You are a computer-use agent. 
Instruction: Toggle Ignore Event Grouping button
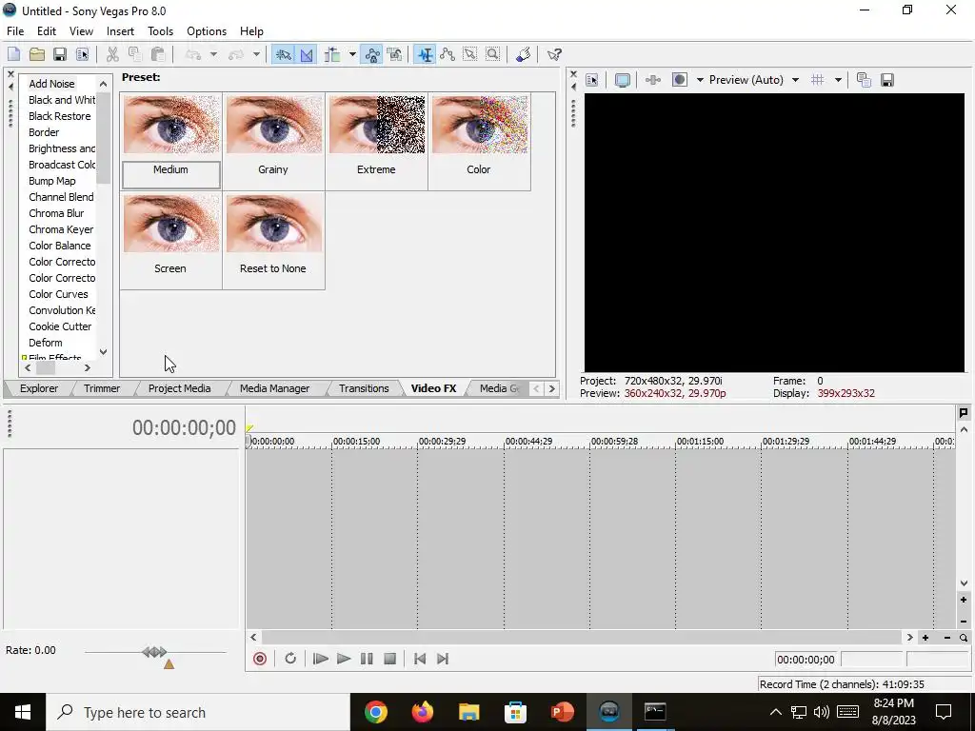pyautogui.click(x=394, y=54)
